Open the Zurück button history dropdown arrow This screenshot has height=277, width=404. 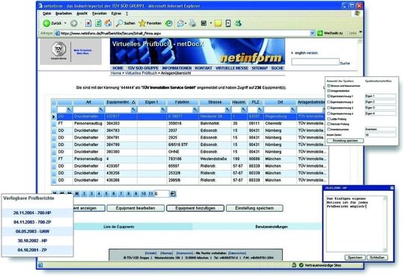65,23
